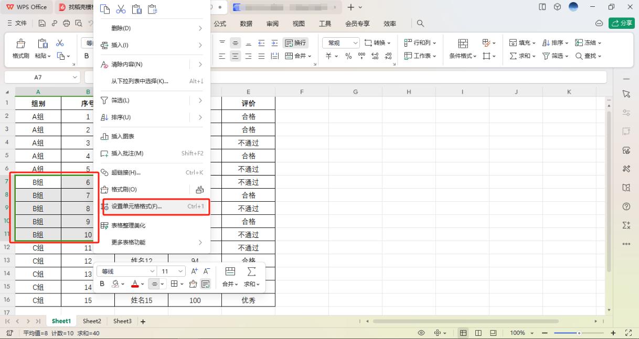Click the user avatar in title bar

[x=573, y=7]
